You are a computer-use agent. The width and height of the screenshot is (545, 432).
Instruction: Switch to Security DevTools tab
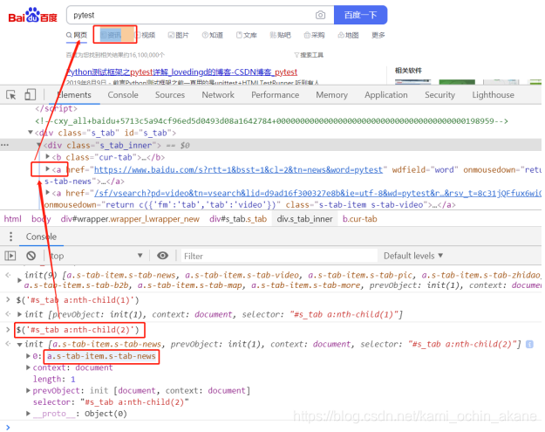pos(439,94)
